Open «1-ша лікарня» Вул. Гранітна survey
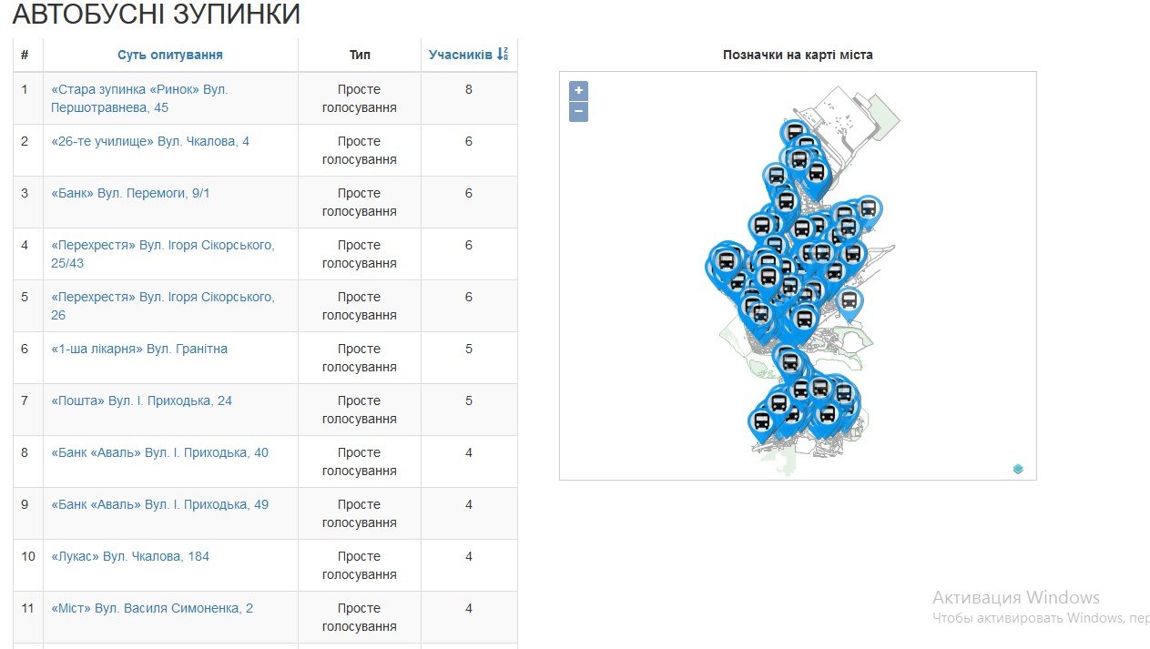Viewport: 1150px width, 649px height. pyautogui.click(x=139, y=349)
